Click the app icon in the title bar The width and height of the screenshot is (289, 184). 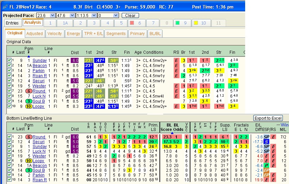[x=5, y=7]
